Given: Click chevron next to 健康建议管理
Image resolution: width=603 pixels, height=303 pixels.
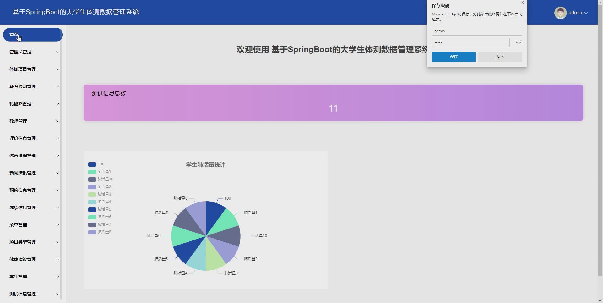Looking at the screenshot, I should pyautogui.click(x=58, y=259).
